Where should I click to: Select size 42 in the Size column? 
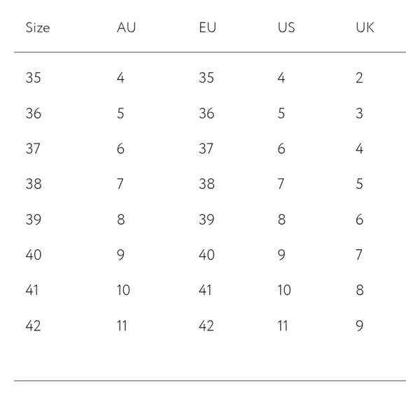click(x=33, y=325)
